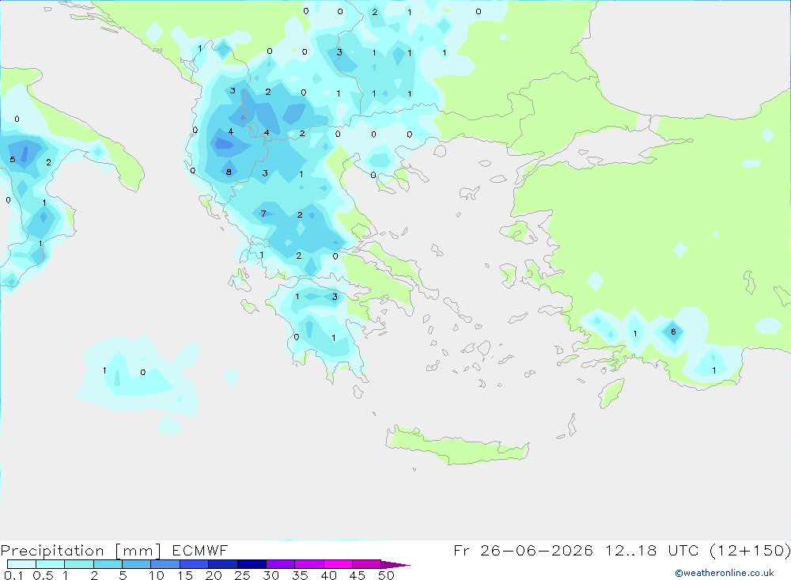Screen dimensions: 791x580
Task: Click the Precipitation [mm] ECMWF title
Action: pyautogui.click(x=114, y=550)
